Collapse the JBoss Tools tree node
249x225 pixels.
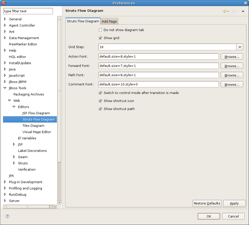(x=5, y=88)
